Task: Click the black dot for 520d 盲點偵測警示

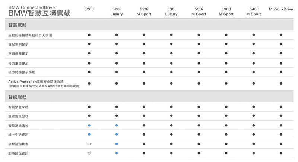Action: 89,44
